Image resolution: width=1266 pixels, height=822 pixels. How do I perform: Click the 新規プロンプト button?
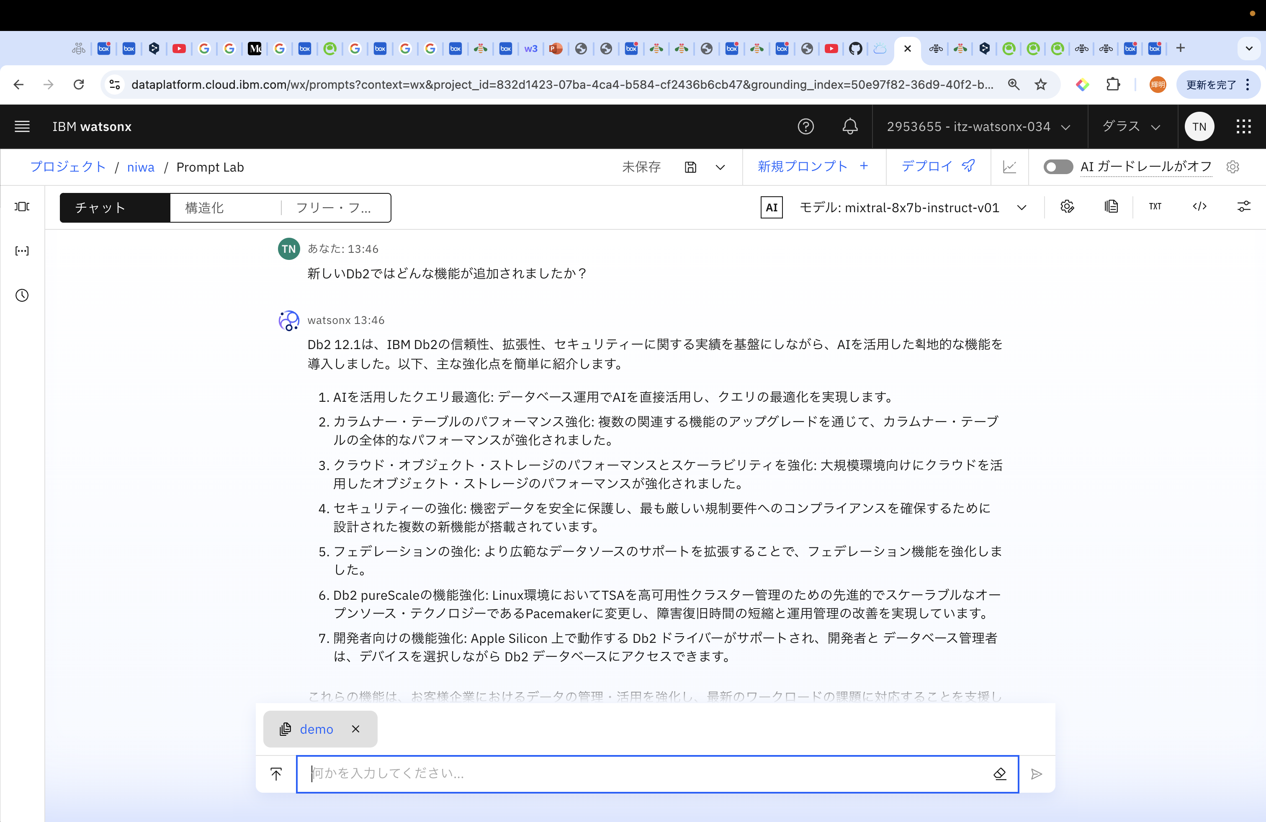click(813, 167)
